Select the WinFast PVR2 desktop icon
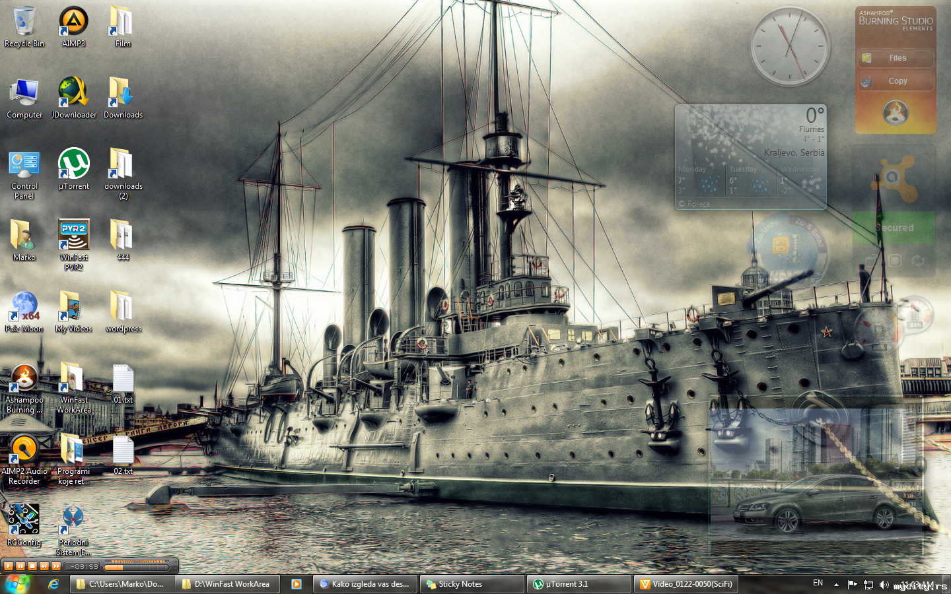This screenshot has height=594, width=951. pos(73,245)
